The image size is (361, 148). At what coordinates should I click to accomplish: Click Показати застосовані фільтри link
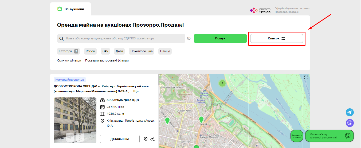tap(107, 60)
